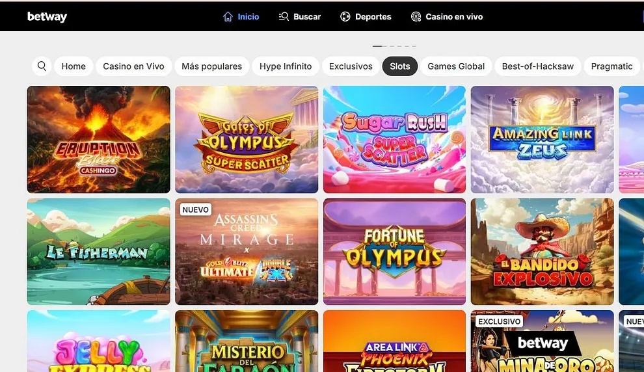Open Eruption Blaze Cashingo game

[x=99, y=139]
